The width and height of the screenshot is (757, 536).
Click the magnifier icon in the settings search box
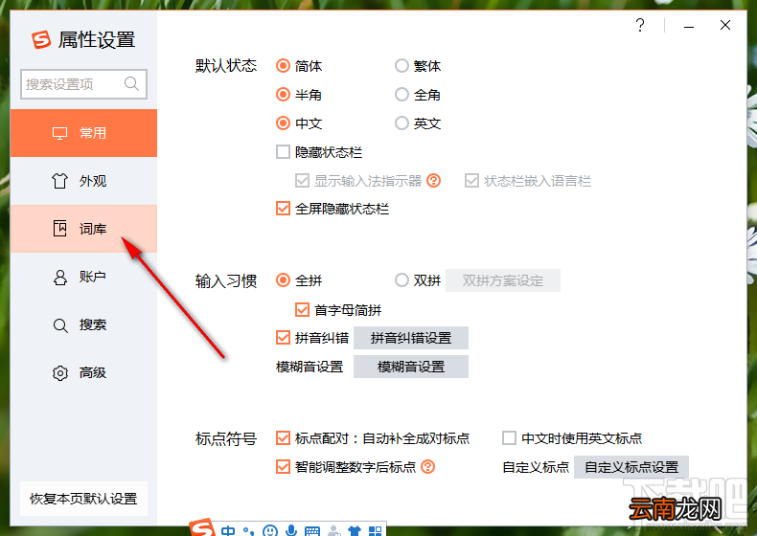[x=131, y=84]
